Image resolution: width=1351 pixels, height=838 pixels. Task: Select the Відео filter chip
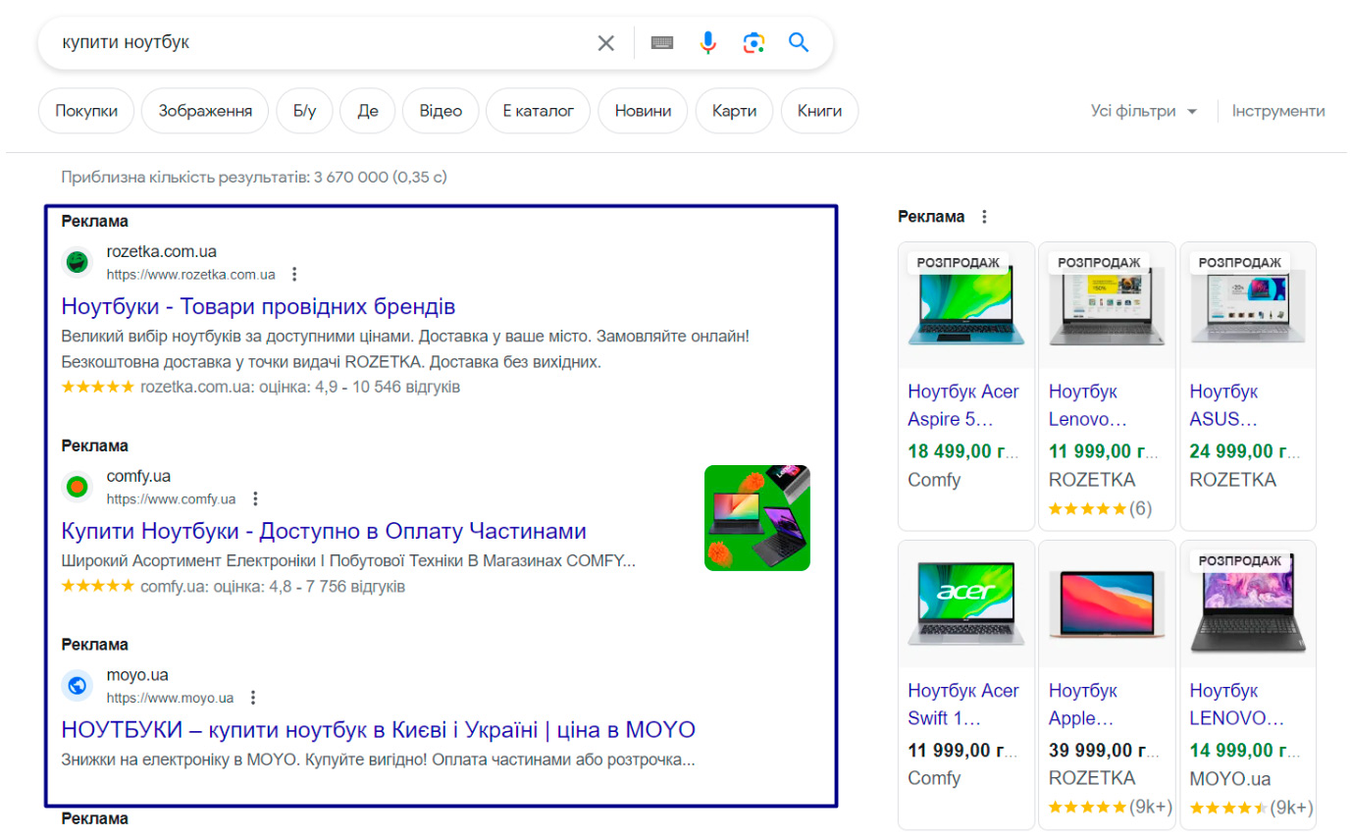pos(441,111)
